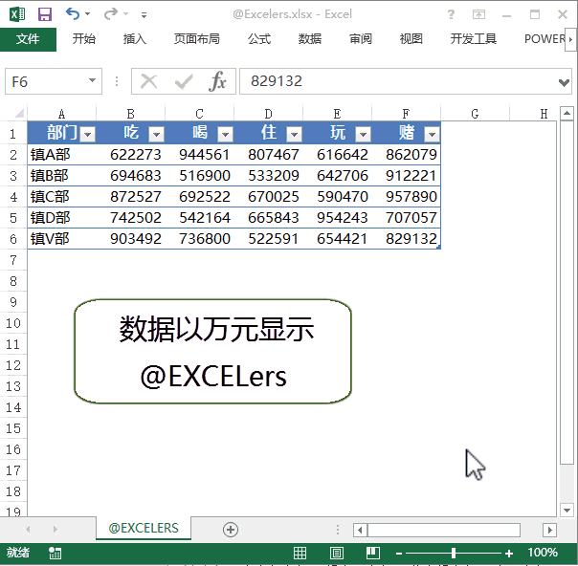
Task: Open the 数据 ribbon tab
Action: click(309, 39)
